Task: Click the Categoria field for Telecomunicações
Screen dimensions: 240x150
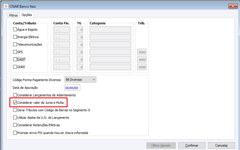Action: click(x=110, y=44)
